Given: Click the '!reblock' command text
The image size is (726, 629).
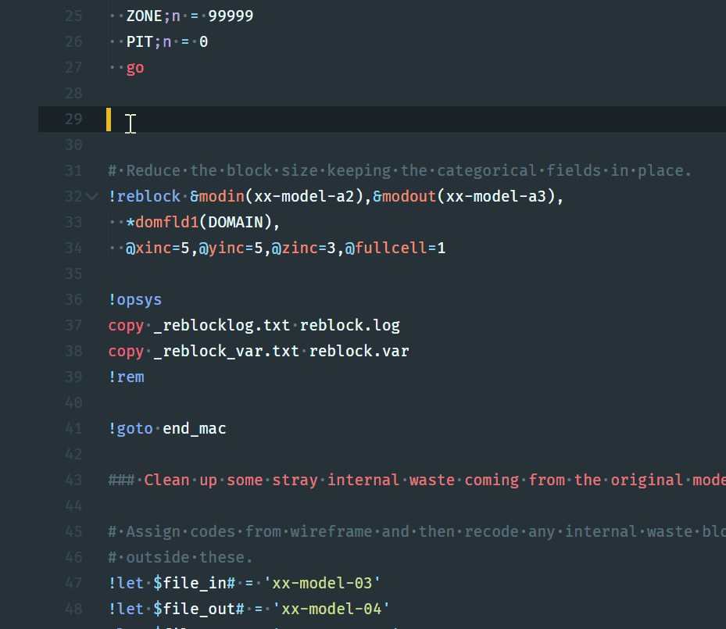Looking at the screenshot, I should tap(145, 196).
